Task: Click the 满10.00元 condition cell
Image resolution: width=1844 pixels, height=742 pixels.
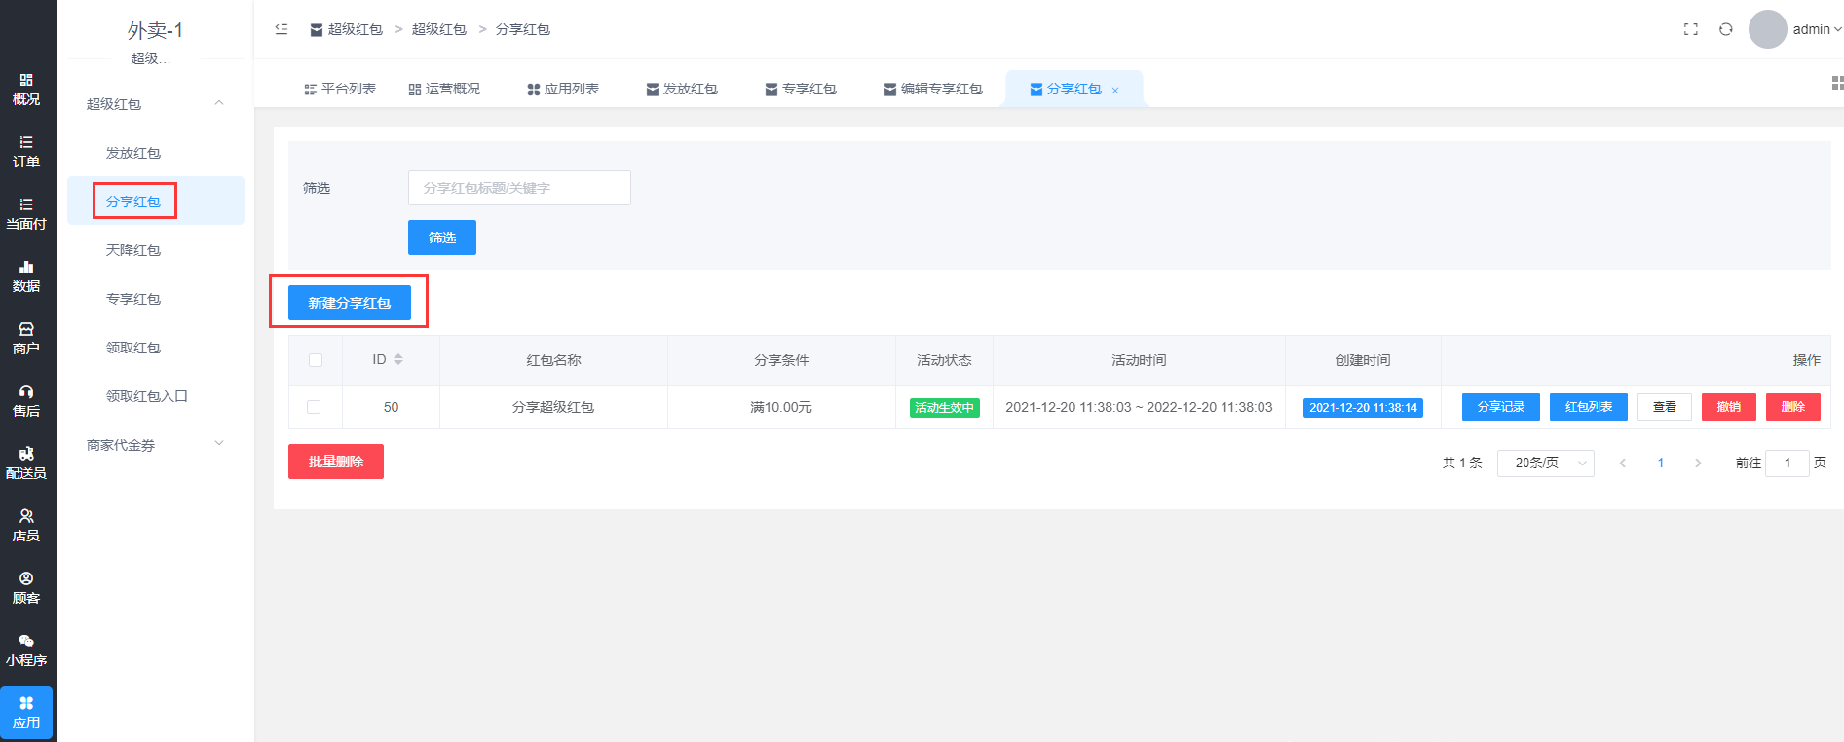Action: coord(781,407)
